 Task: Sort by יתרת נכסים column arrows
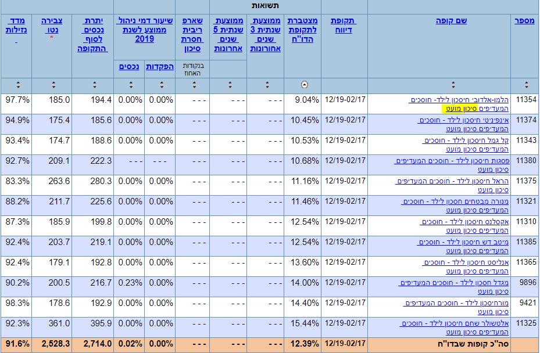coord(95,85)
